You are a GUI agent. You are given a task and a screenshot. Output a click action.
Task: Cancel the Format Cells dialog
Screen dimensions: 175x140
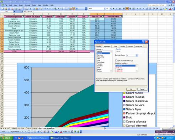pos(142,89)
